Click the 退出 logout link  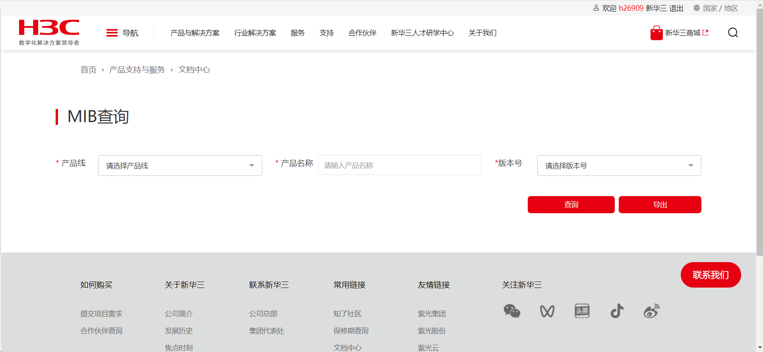click(676, 8)
